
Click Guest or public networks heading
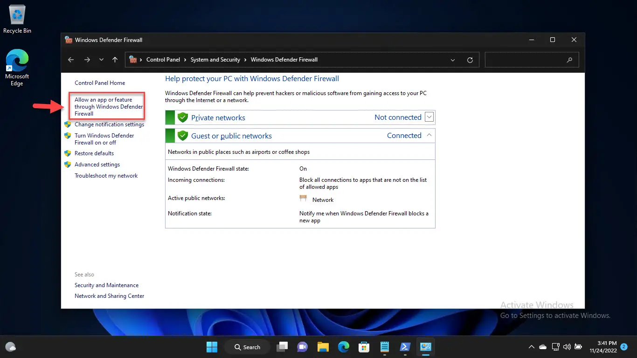(x=231, y=136)
